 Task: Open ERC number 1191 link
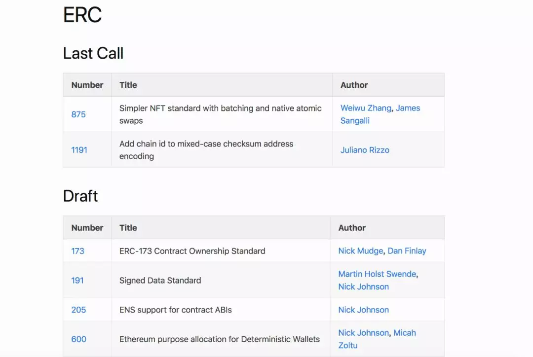click(x=79, y=150)
